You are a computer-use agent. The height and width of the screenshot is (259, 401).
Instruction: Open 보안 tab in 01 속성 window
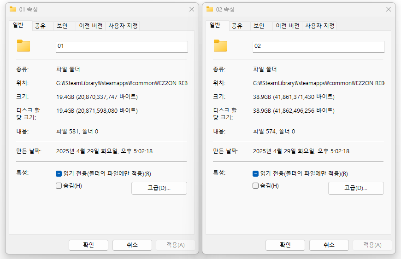(x=63, y=26)
